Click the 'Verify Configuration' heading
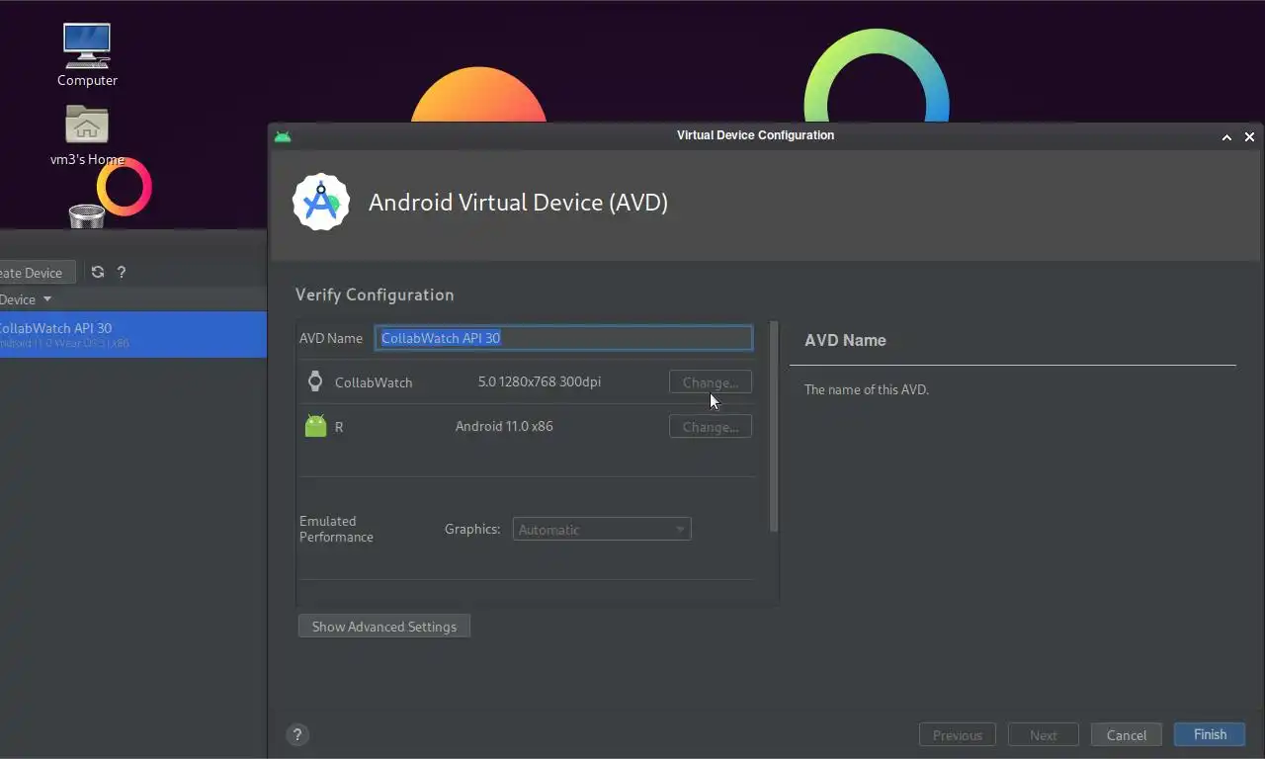Image resolution: width=1265 pixels, height=759 pixels. (375, 295)
